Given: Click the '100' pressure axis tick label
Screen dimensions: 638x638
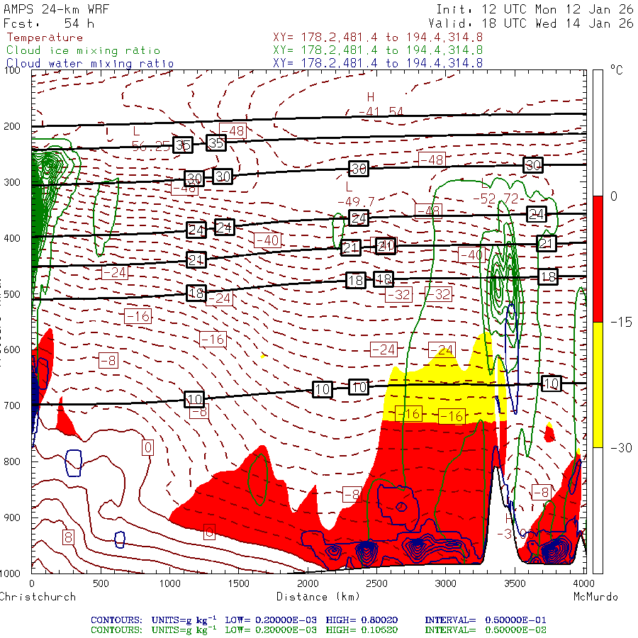Looking at the screenshot, I should (x=12, y=70).
